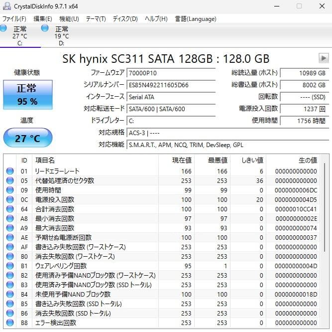Select the リードエラーレート attribute name
The width and height of the screenshot is (332, 332).
tap(57, 171)
